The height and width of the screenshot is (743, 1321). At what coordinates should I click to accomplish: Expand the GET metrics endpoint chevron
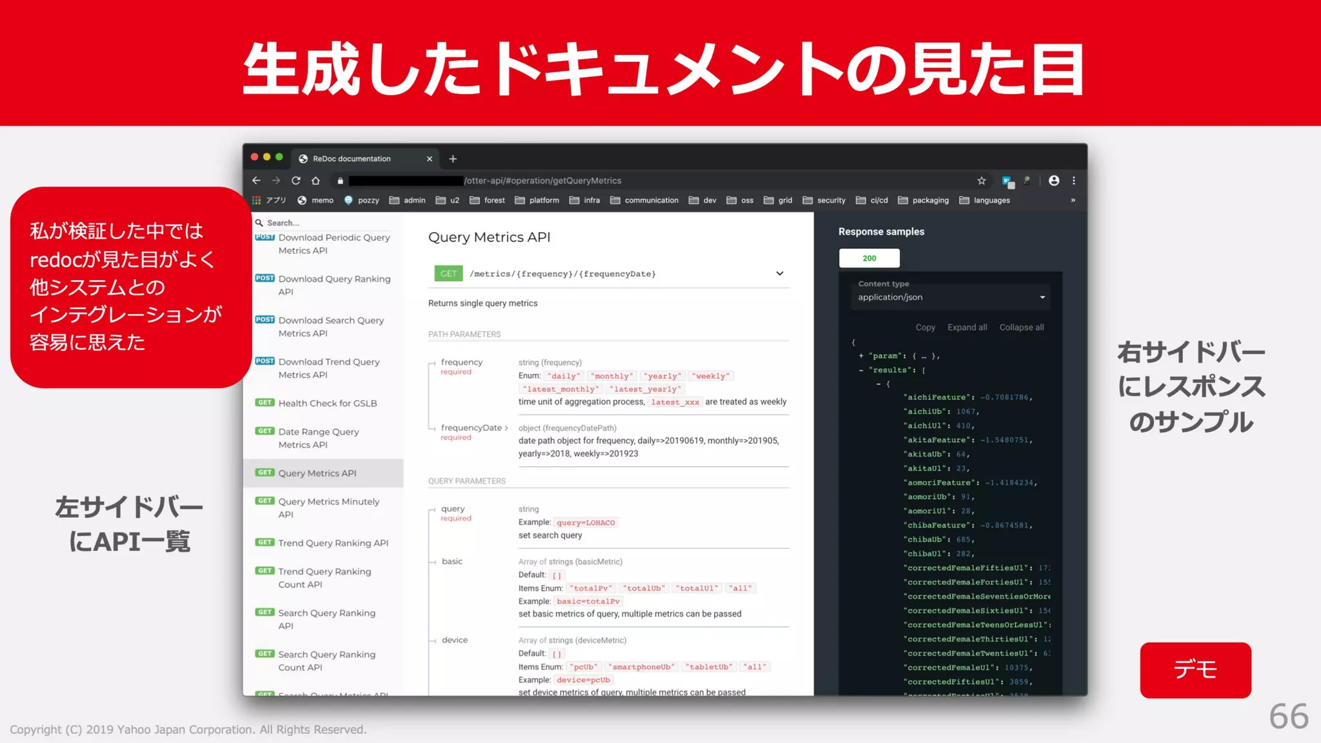779,273
